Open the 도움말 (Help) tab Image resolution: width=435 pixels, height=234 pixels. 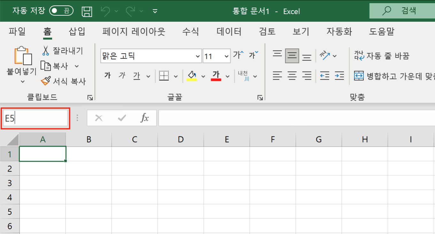click(382, 32)
